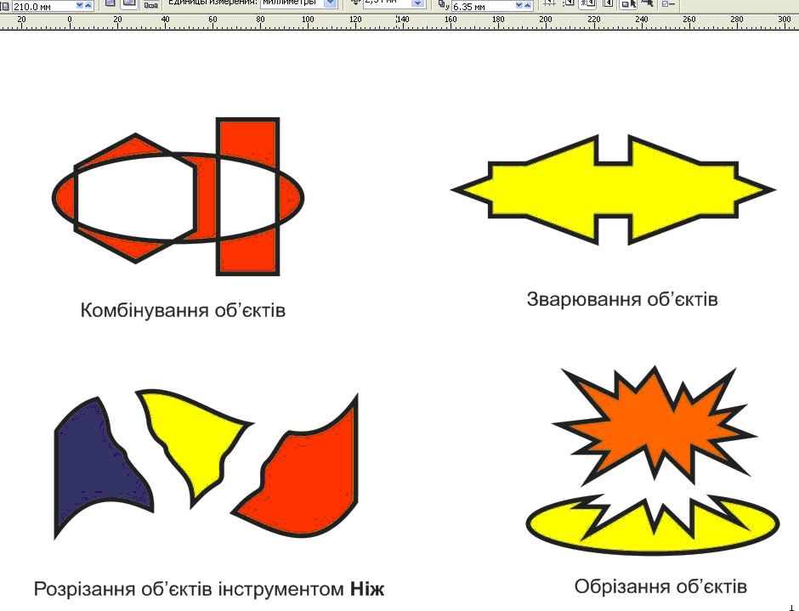Select the Landscape page orientation icon
Screen dimensions: 799x611
[x=129, y=3]
